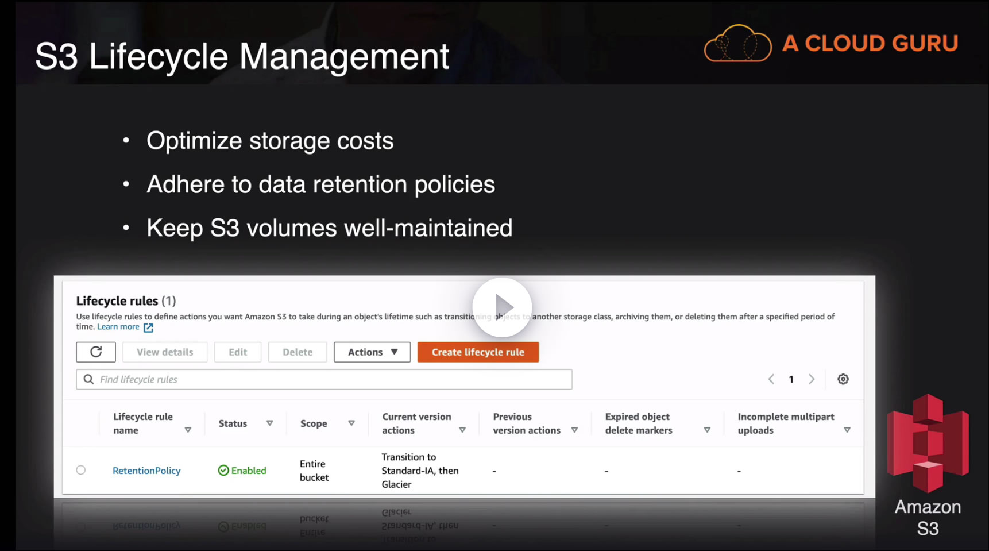Click 'Adhere to data retention policies' bullet
The image size is (989, 551).
point(320,184)
